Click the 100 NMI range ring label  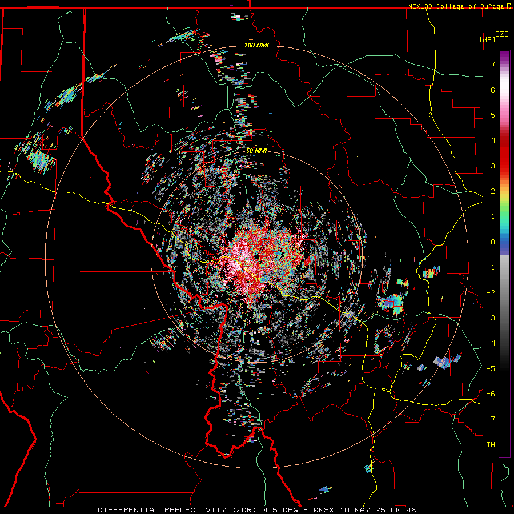click(x=256, y=45)
